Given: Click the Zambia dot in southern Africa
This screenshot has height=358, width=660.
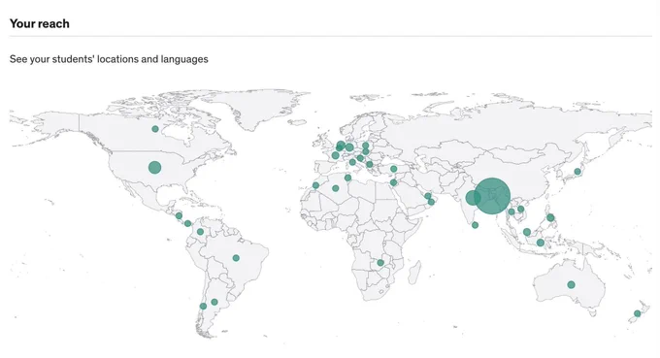Looking at the screenshot, I should point(380,263).
